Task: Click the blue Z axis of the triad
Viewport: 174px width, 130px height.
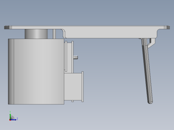Action: 14,120
